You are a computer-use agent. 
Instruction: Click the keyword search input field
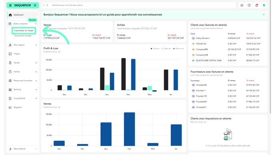[143, 5]
